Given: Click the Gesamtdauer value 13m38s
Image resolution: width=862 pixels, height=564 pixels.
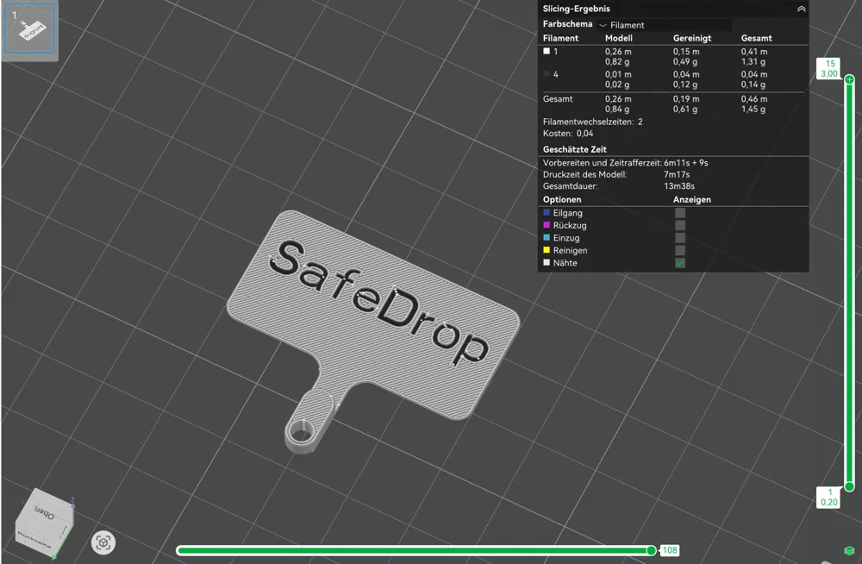Looking at the screenshot, I should point(679,186).
